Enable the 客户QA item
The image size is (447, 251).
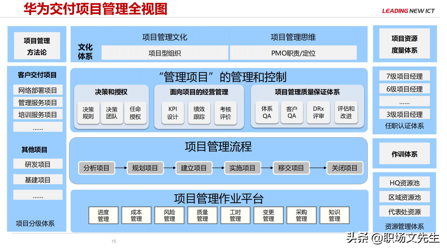pyautogui.click(x=292, y=112)
